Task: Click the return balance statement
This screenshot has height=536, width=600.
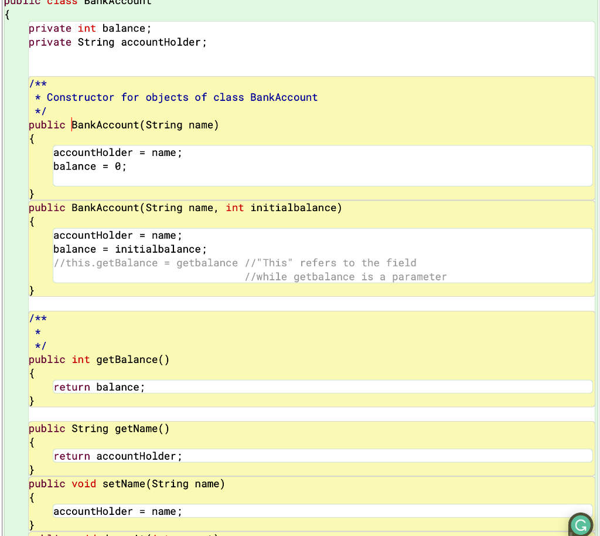Action: pyautogui.click(x=98, y=386)
